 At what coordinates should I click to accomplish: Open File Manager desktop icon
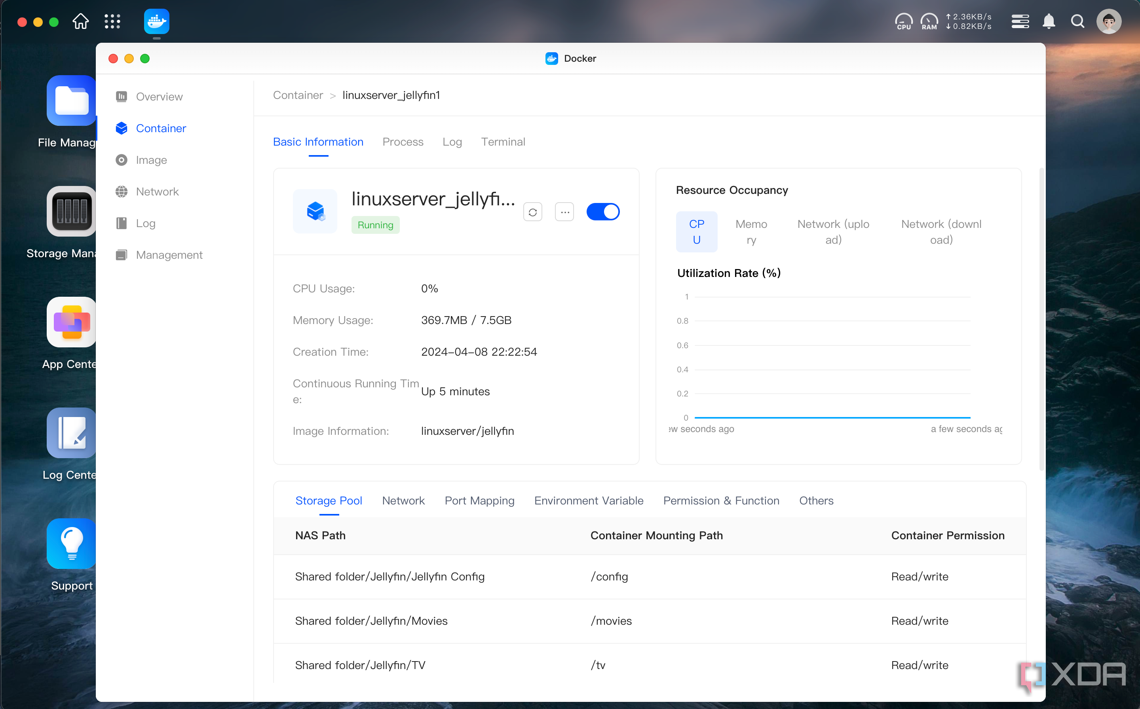click(71, 100)
